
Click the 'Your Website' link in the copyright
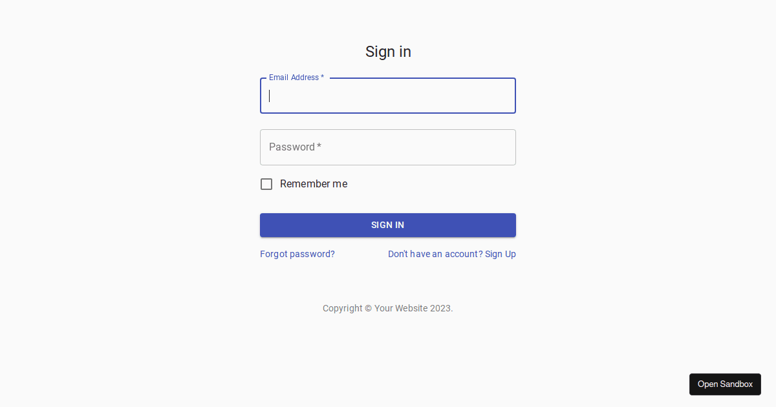pos(401,308)
